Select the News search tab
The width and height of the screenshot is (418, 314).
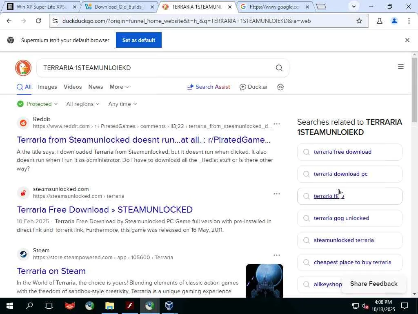(96, 87)
